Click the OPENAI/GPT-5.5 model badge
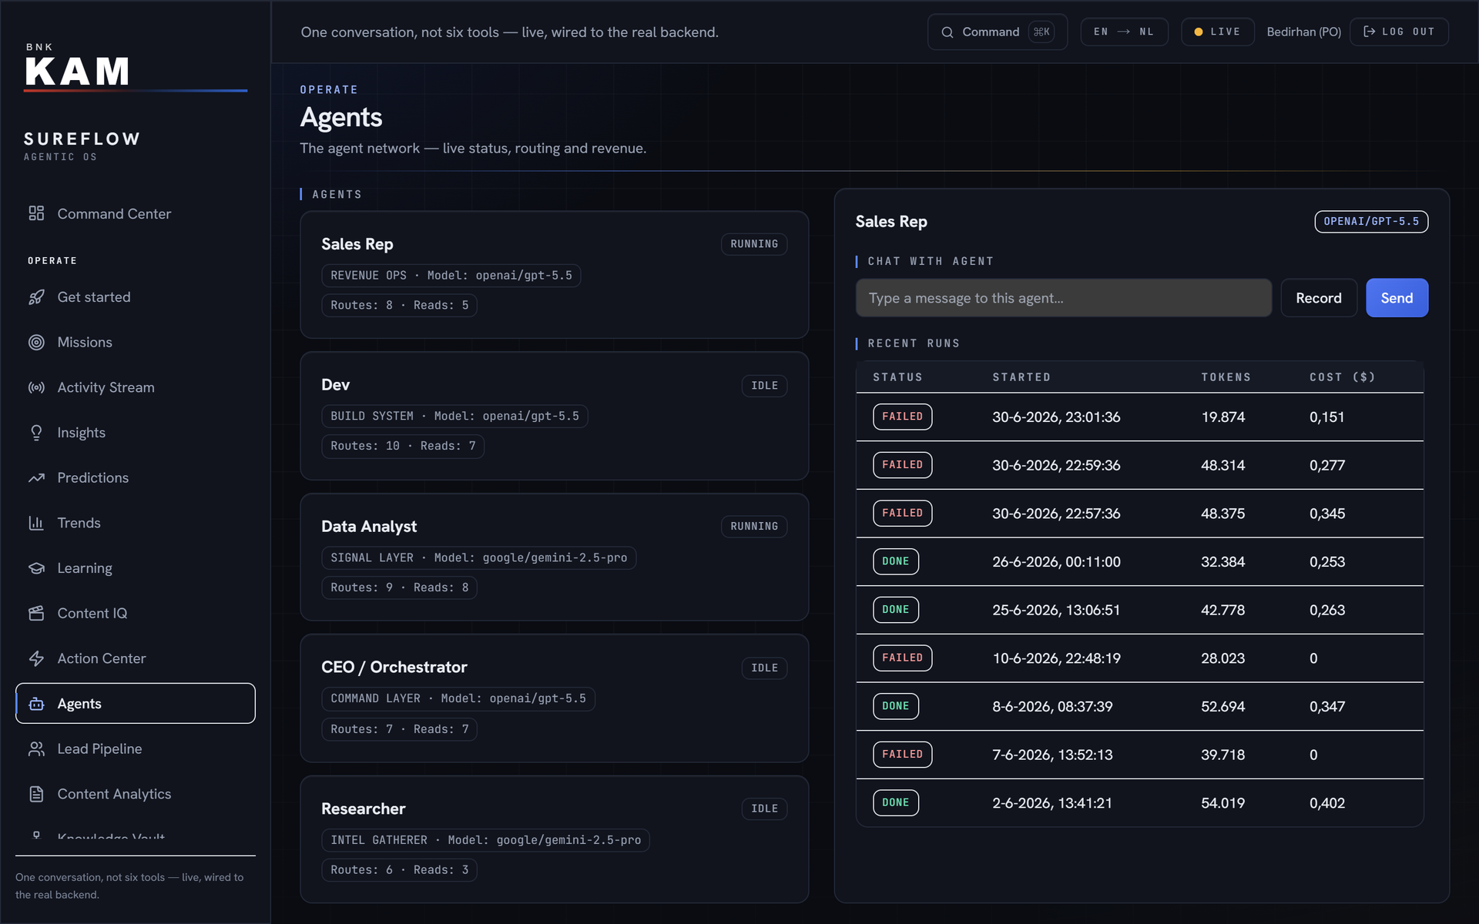Screen dimensions: 1479x924 [1371, 222]
